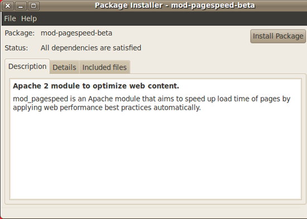Switch to the Details tab
Image resolution: width=307 pixels, height=219 pixels.
tap(64, 67)
